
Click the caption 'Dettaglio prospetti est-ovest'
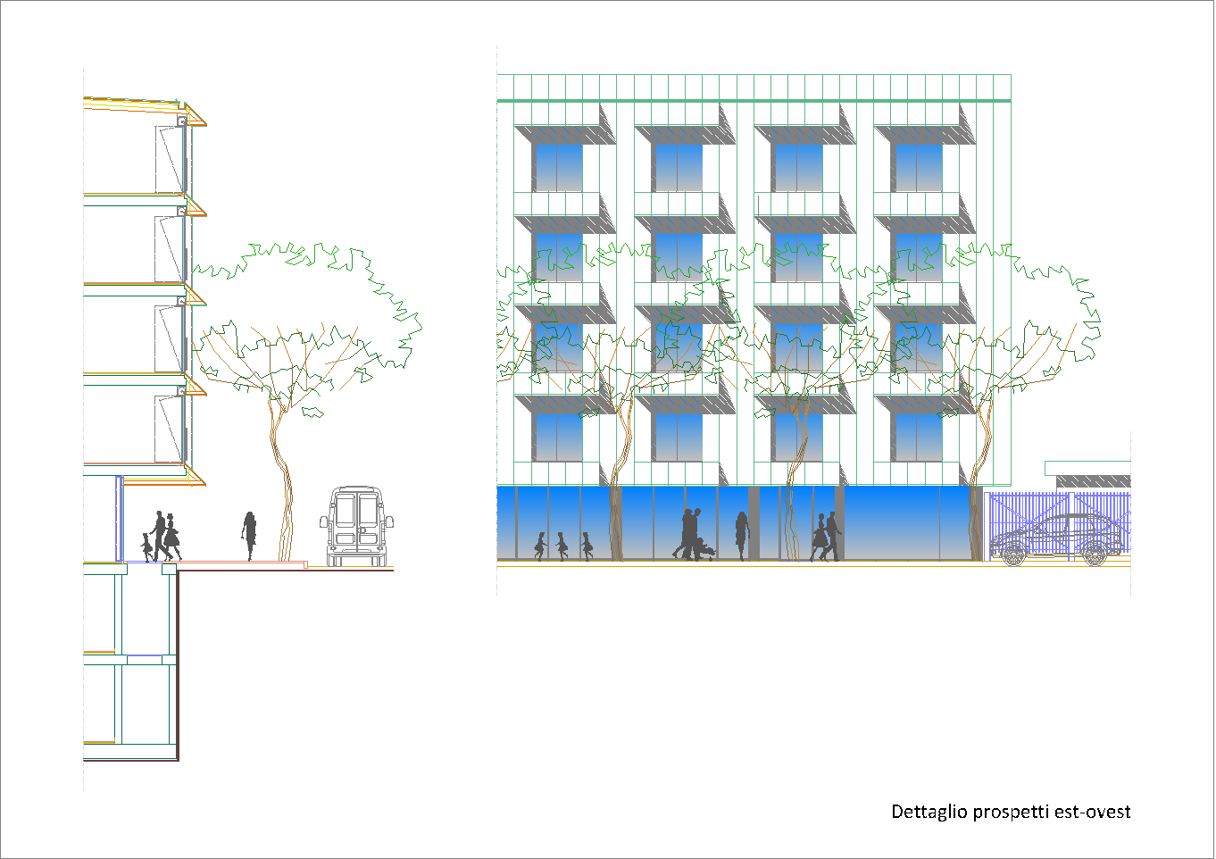coord(1011,812)
